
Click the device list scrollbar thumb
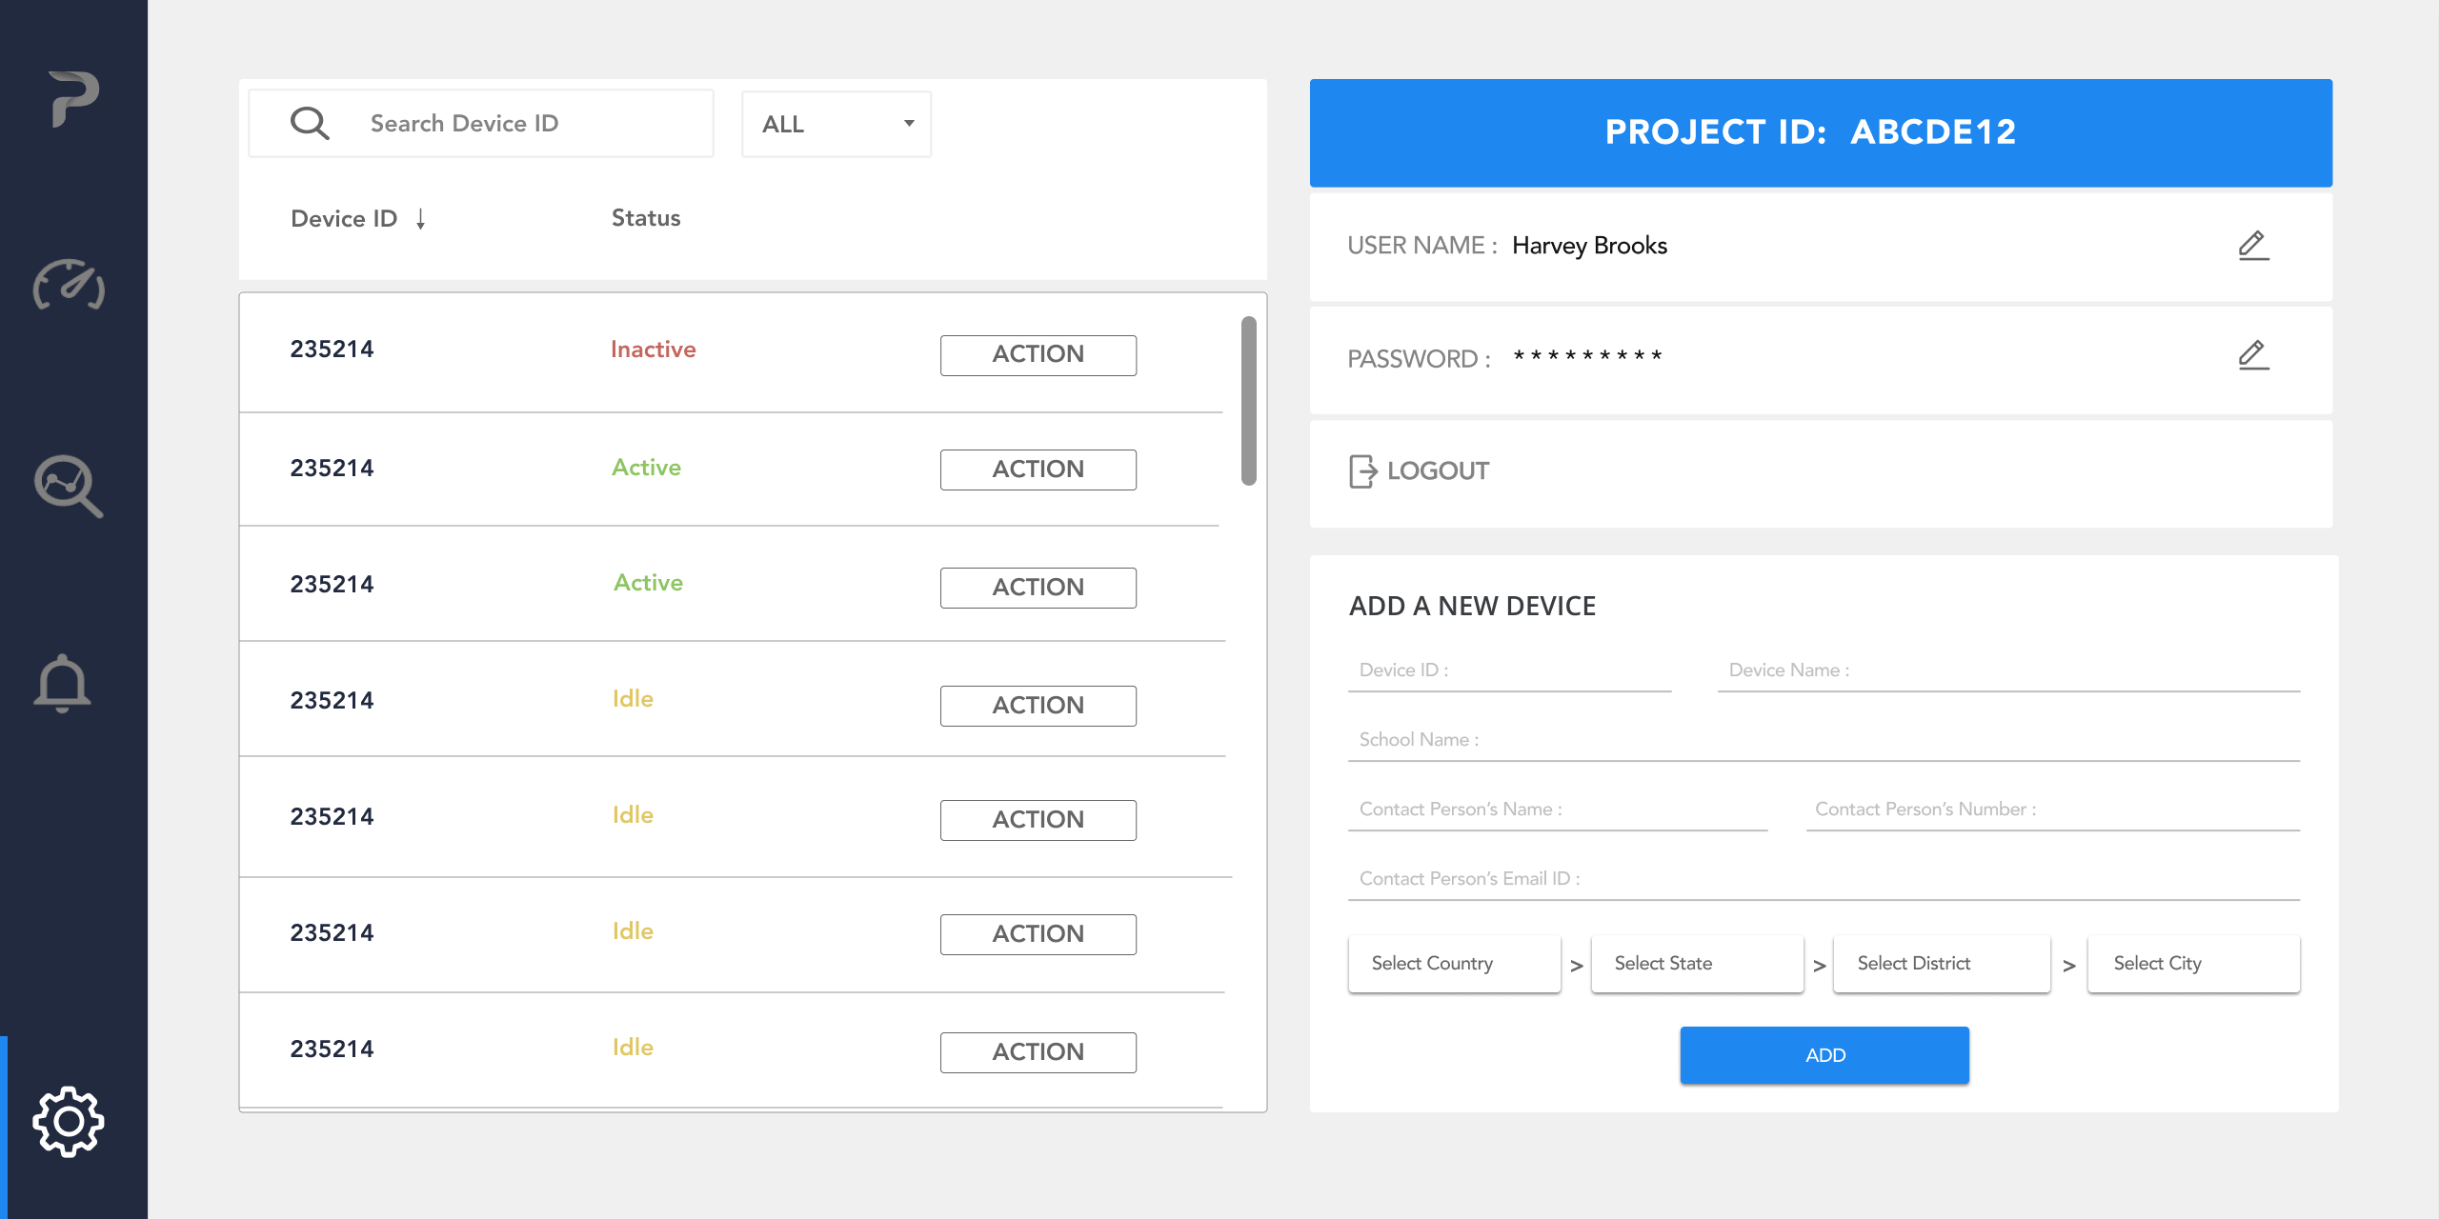pos(1248,400)
